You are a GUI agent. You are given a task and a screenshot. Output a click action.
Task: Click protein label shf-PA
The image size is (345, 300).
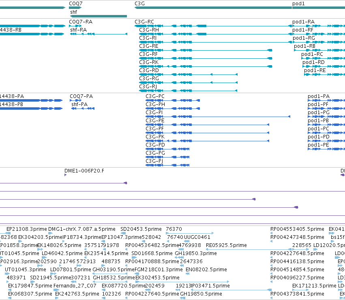(x=79, y=104)
